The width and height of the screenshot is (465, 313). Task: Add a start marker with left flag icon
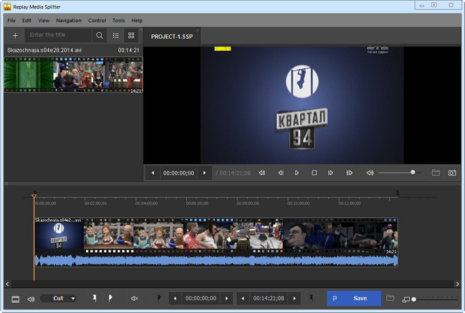tap(95, 298)
